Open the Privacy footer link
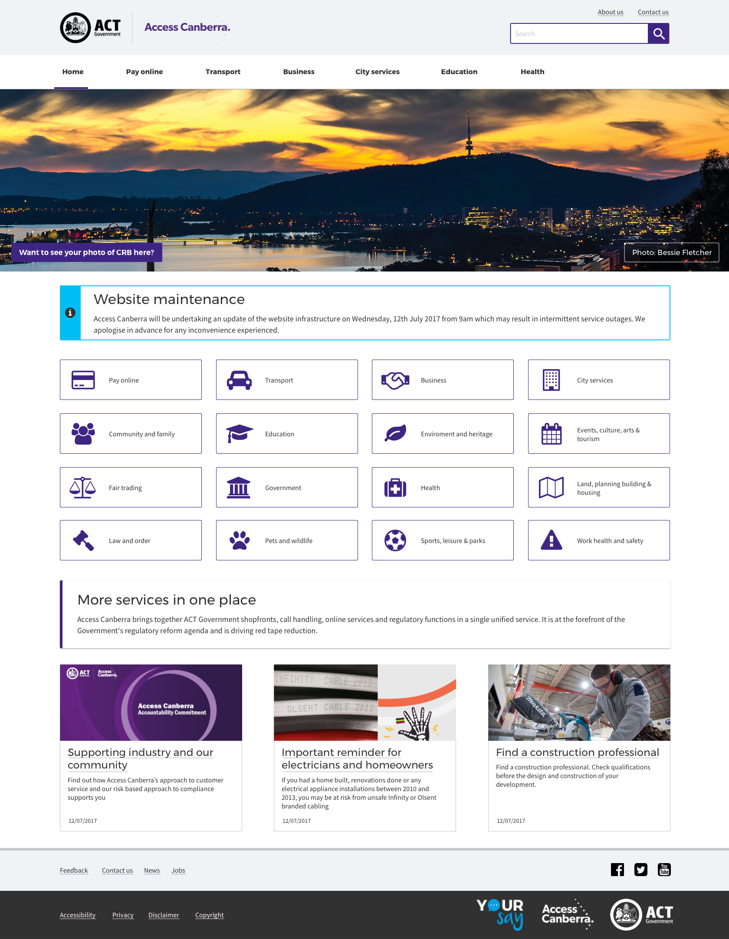This screenshot has height=939, width=729. point(123,915)
